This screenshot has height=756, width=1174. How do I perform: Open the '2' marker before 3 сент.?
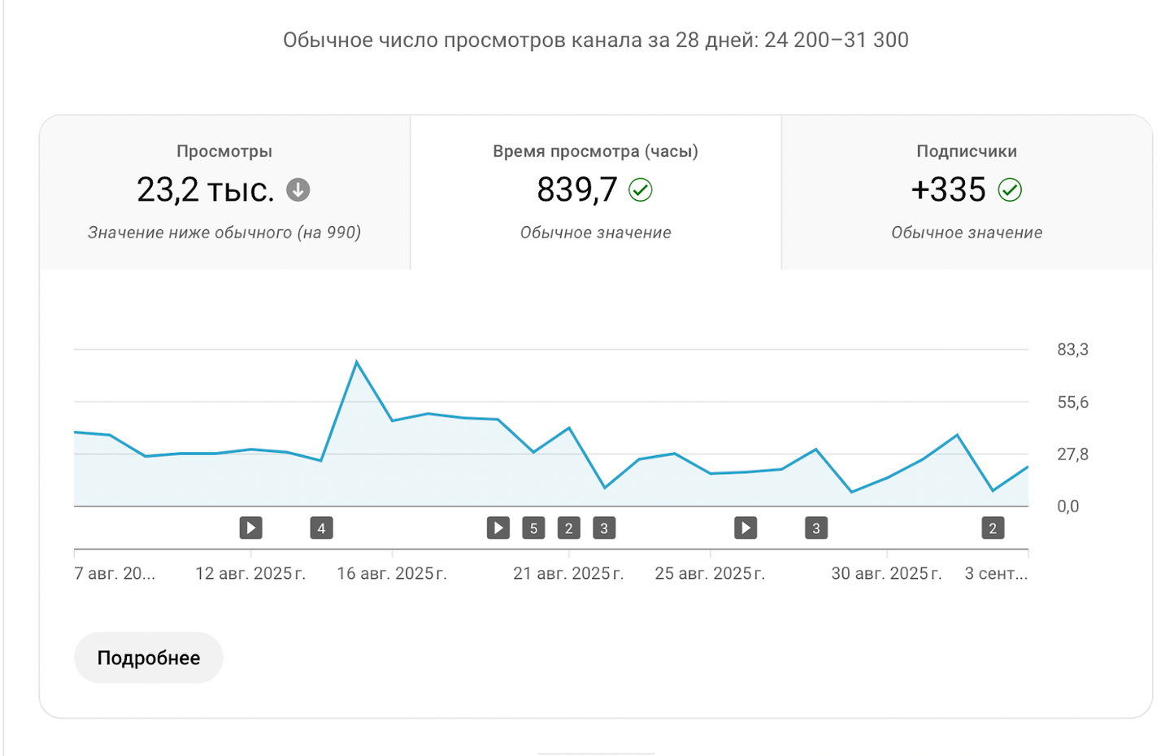point(992,528)
